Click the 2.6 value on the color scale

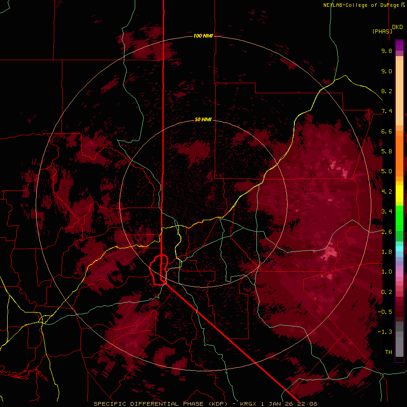[387, 232]
